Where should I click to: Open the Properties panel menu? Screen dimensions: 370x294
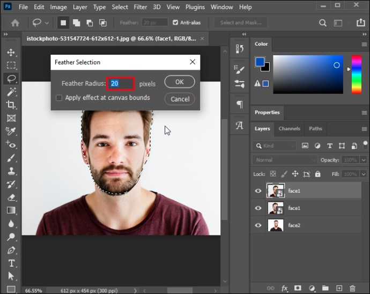[364, 113]
